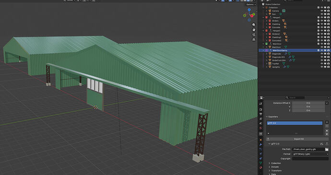
Task: Open the viewport Options menu
Action: point(251,4)
